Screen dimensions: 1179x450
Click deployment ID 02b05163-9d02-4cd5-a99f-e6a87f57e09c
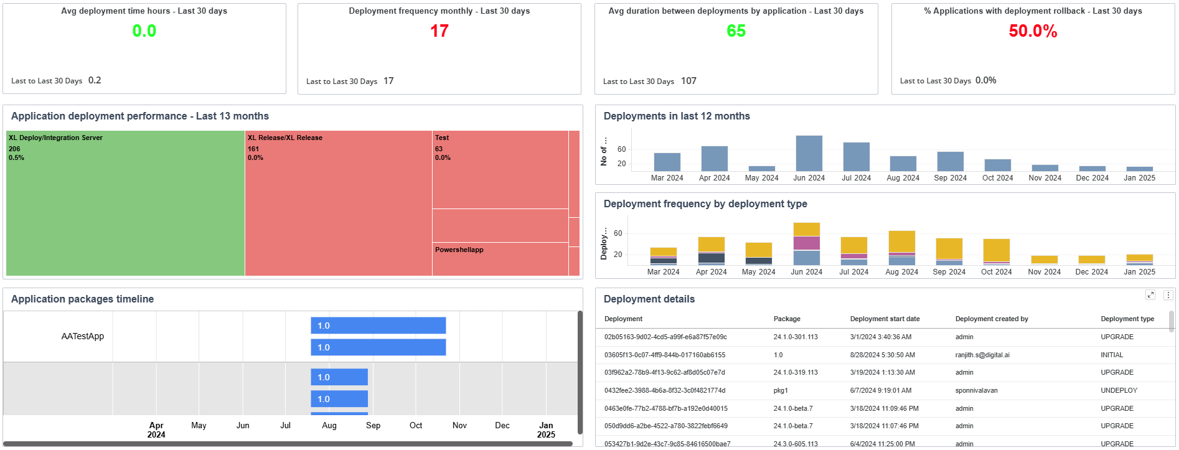tap(665, 337)
